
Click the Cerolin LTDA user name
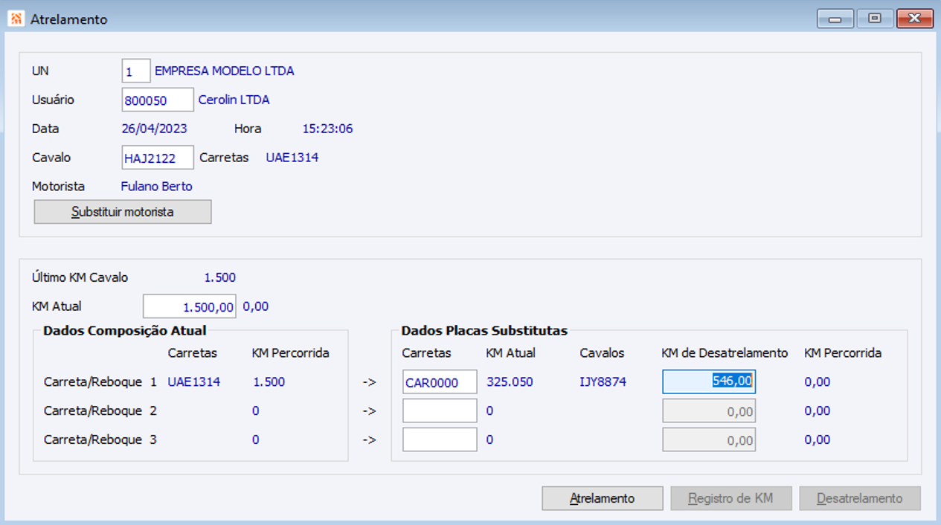pos(234,100)
